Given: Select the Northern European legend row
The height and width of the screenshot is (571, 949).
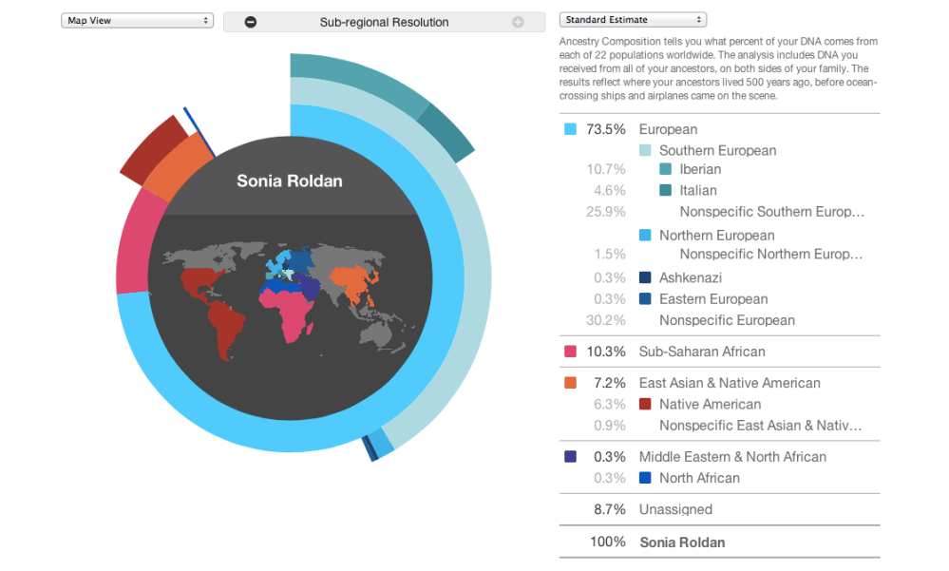Looking at the screenshot, I should coord(716,236).
